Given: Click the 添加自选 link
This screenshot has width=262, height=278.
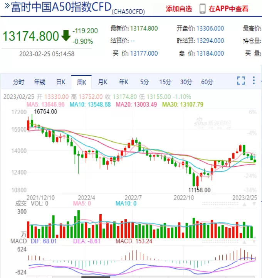Looking at the screenshot, I should coord(179,8).
